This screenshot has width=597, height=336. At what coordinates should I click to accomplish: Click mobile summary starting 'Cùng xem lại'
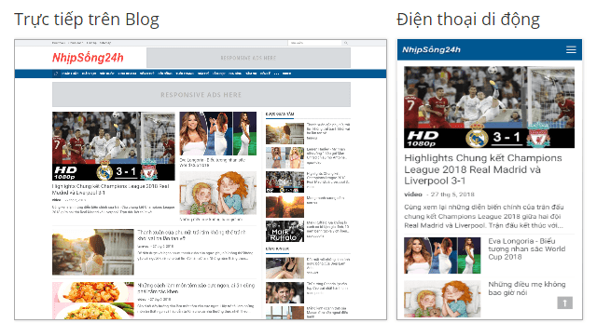pyautogui.click(x=484, y=216)
